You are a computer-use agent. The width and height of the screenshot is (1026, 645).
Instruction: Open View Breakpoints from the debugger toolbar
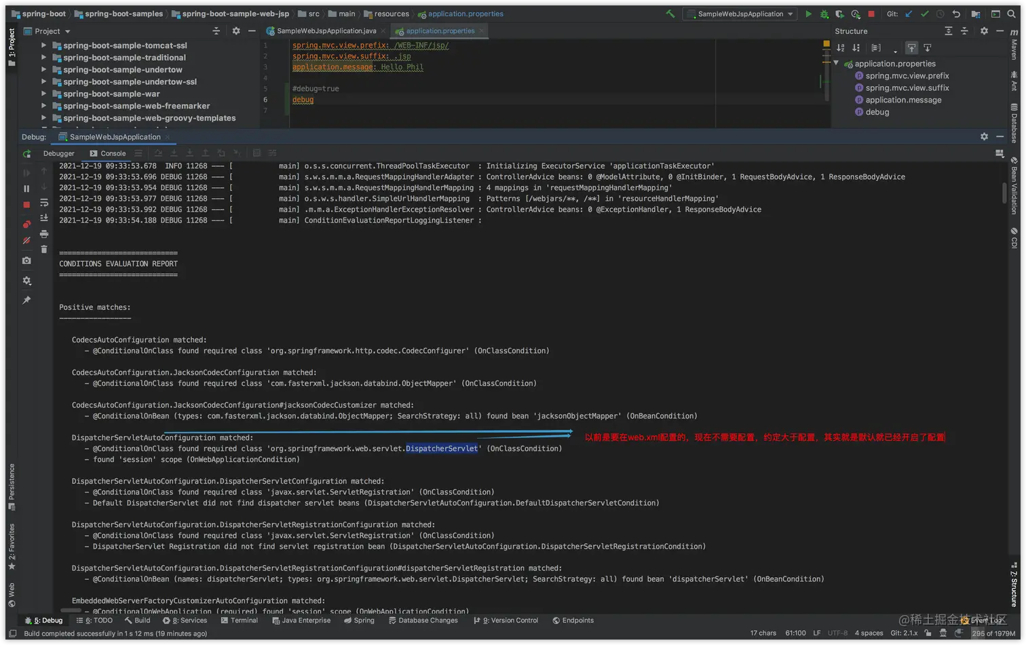(x=26, y=222)
